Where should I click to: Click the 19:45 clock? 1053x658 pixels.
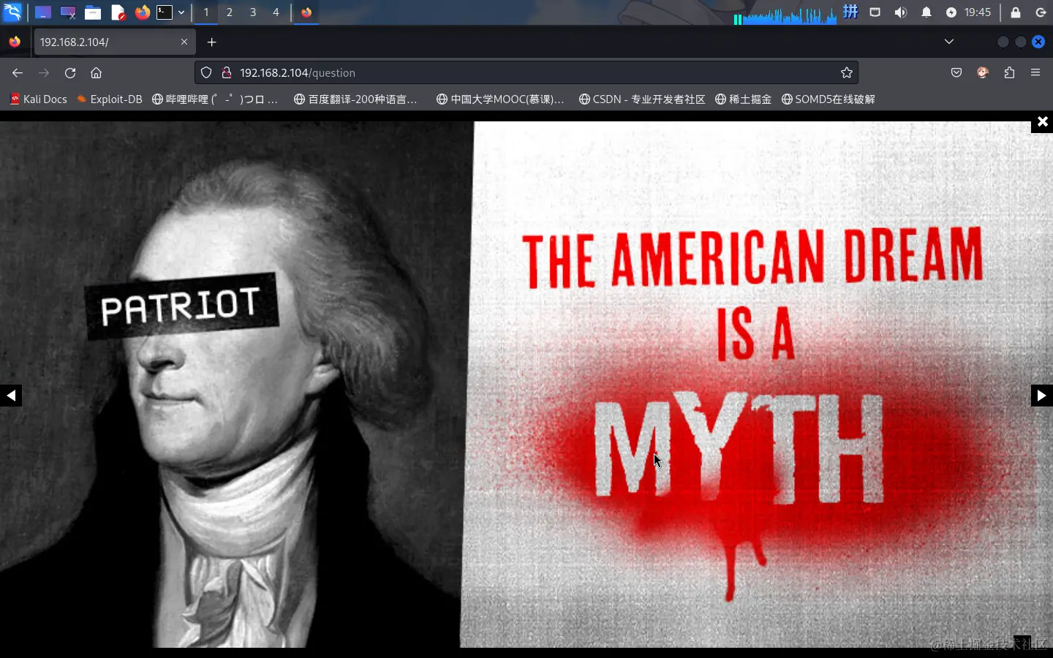pos(978,12)
